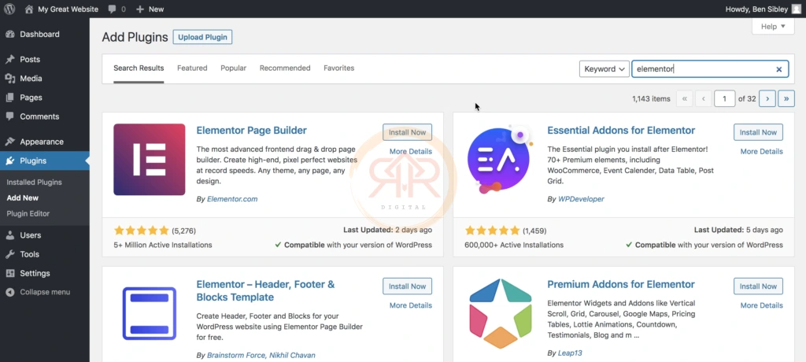Go to next page of results

point(767,98)
